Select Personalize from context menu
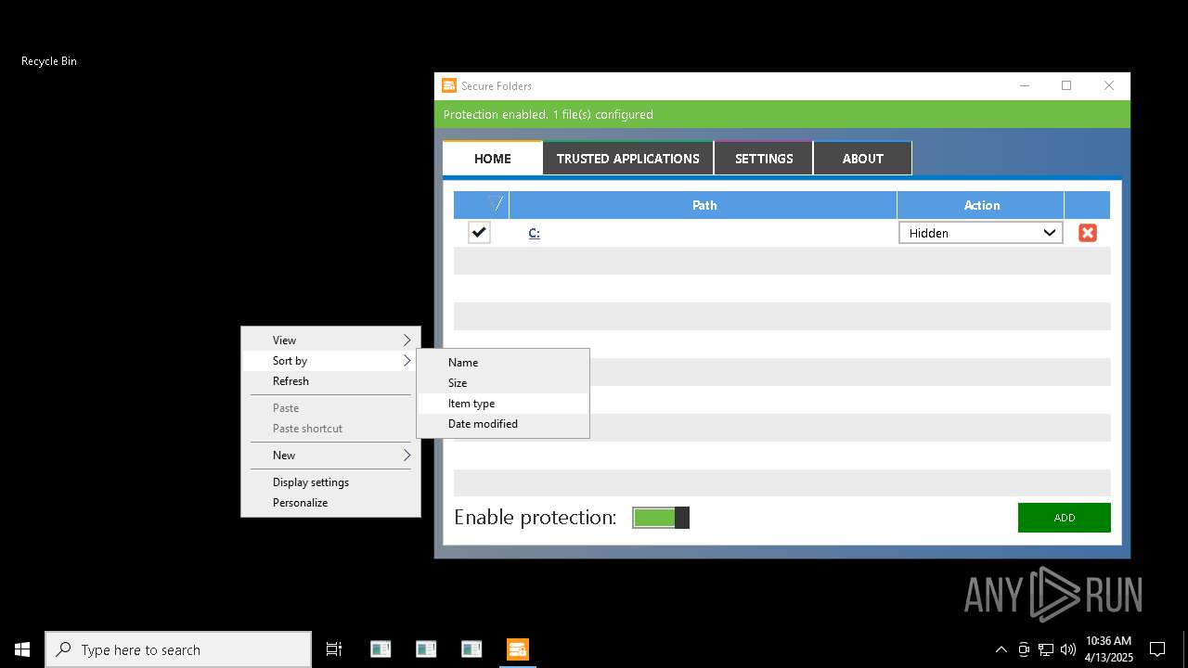The height and width of the screenshot is (668, 1188). point(330,503)
